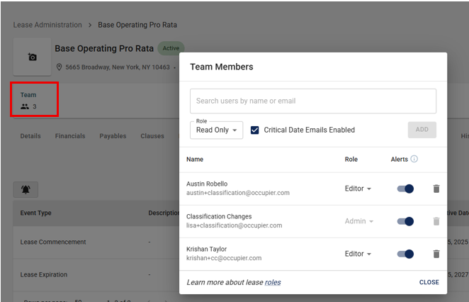
Task: Click the Team people icon
Action: pos(25,106)
